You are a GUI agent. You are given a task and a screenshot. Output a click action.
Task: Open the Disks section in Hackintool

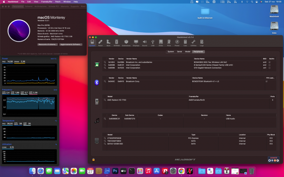(161, 43)
